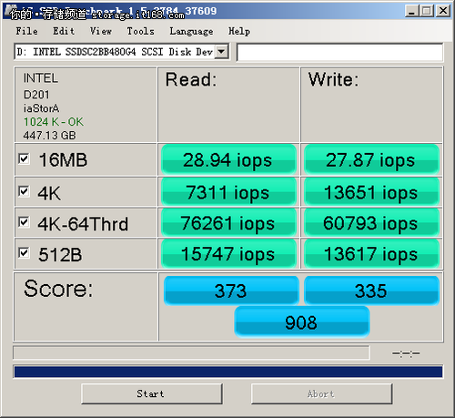
Task: Click the application icon in title bar
Action: [10, 10]
